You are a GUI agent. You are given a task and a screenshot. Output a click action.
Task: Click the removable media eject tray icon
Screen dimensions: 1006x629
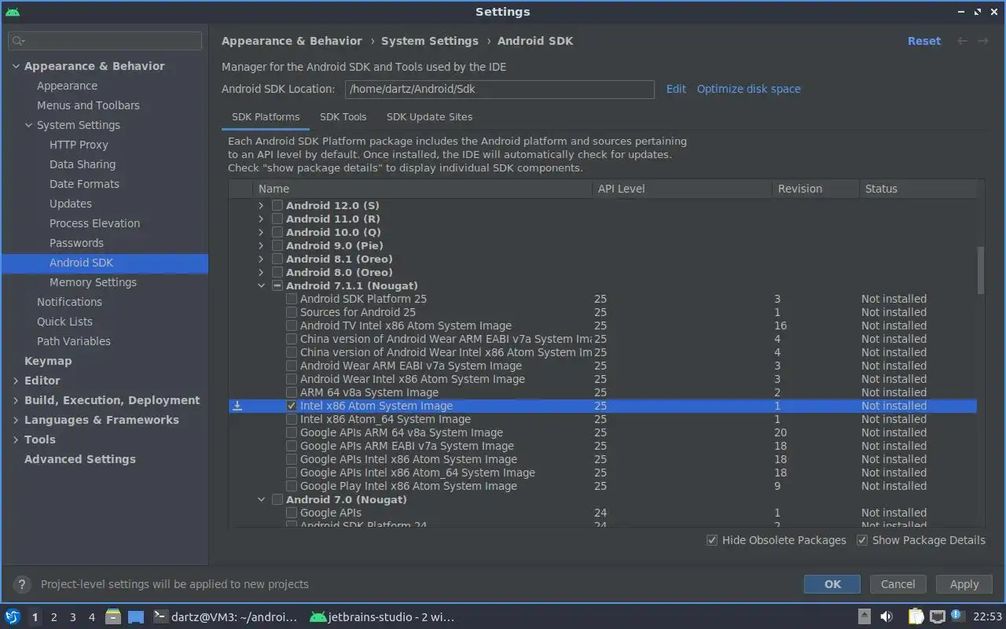tap(864, 616)
